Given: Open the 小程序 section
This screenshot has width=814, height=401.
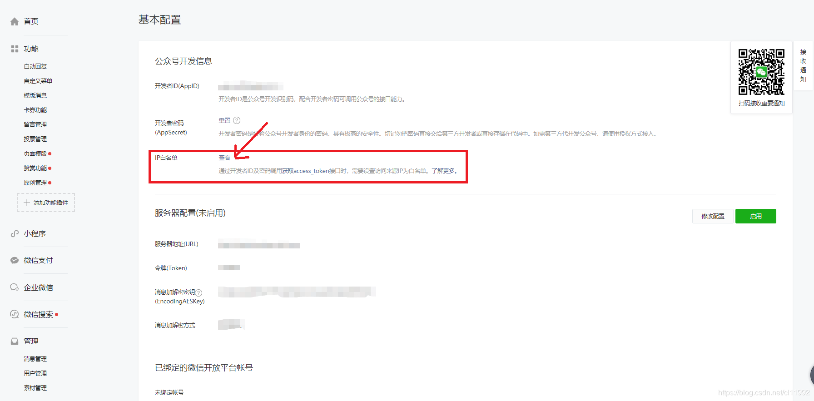Looking at the screenshot, I should click(35, 233).
